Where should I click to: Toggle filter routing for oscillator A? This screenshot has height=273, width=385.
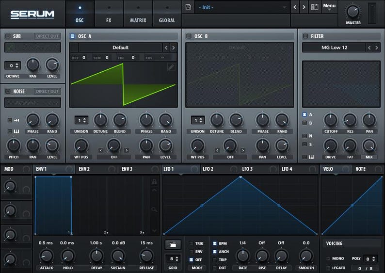(x=305, y=114)
